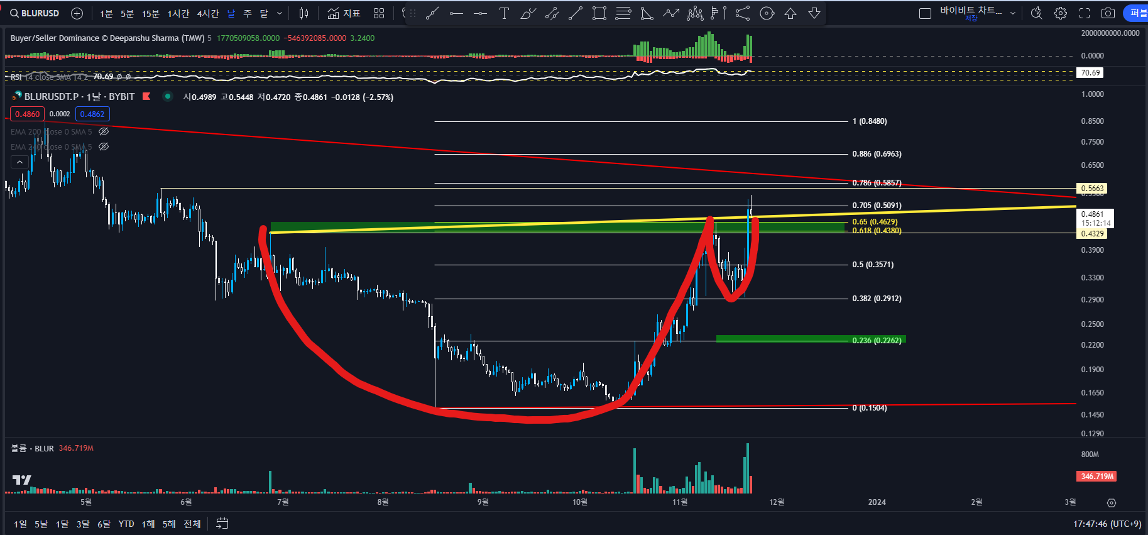
Task: Select the trend line tool
Action: pyautogui.click(x=432, y=13)
